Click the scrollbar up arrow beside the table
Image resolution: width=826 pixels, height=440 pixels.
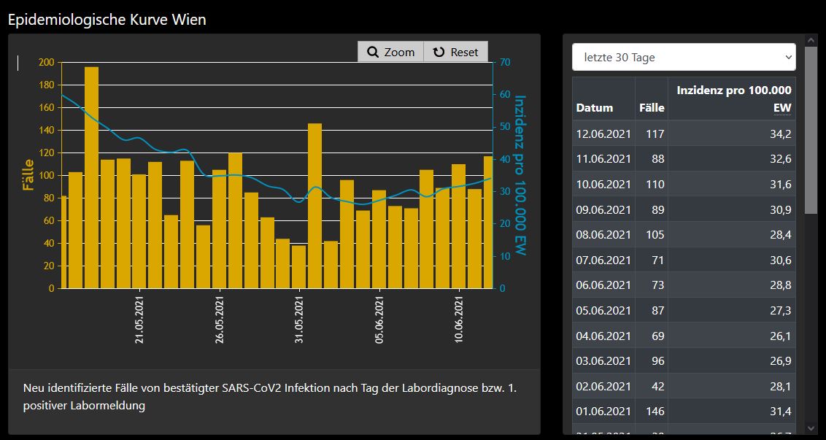811,40
